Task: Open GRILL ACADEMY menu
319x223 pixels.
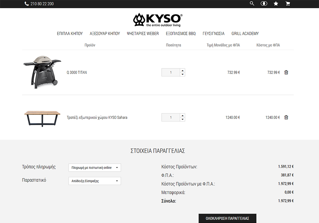Action: click(245, 33)
